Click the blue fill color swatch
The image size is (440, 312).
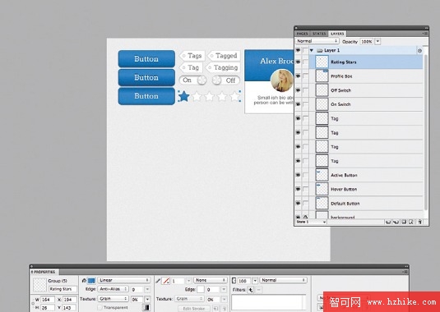click(x=91, y=280)
